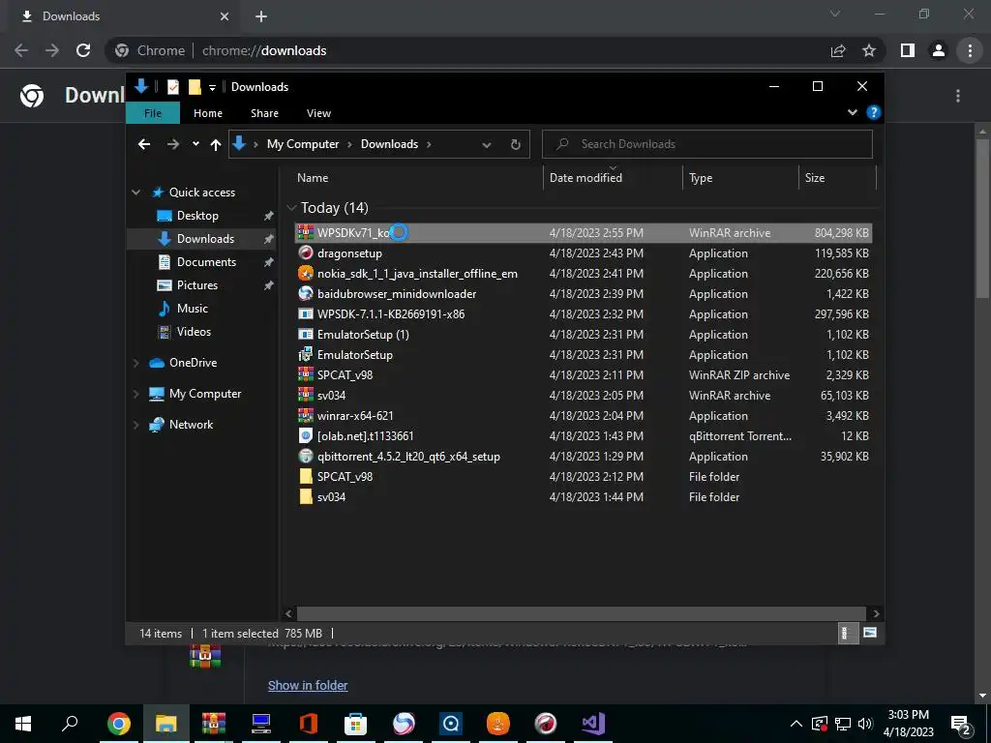Click Properties quick access toolbar icon
Viewport: 991px width, 743px height.
click(172, 86)
